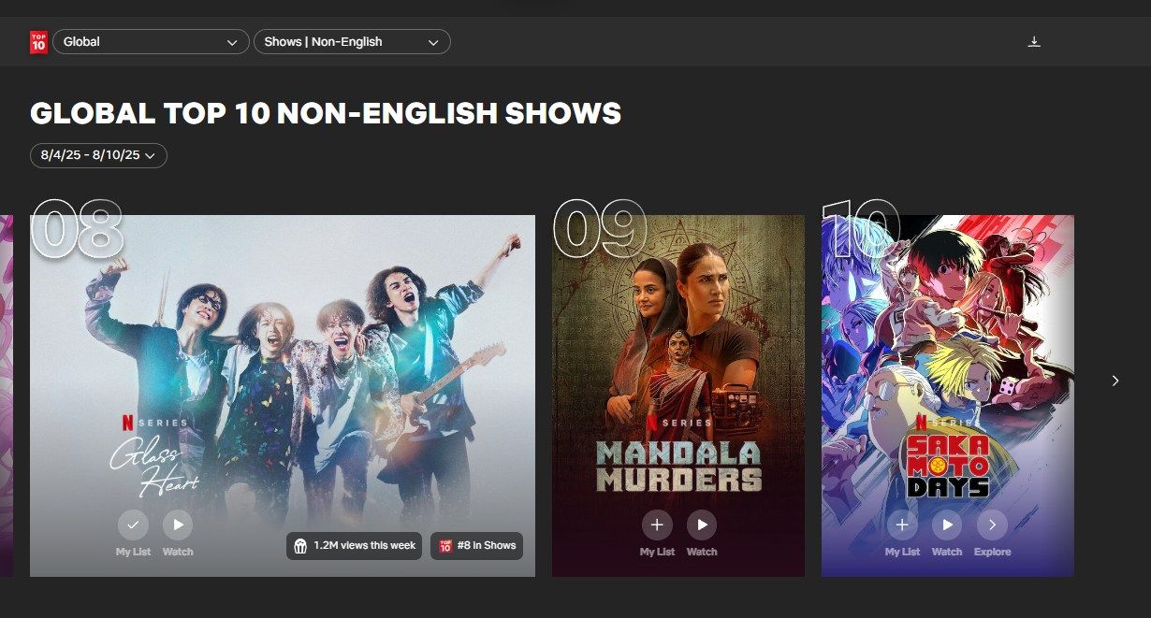
Task: Open the 8/4/25 - 8/10/25 week selector
Action: click(x=98, y=155)
